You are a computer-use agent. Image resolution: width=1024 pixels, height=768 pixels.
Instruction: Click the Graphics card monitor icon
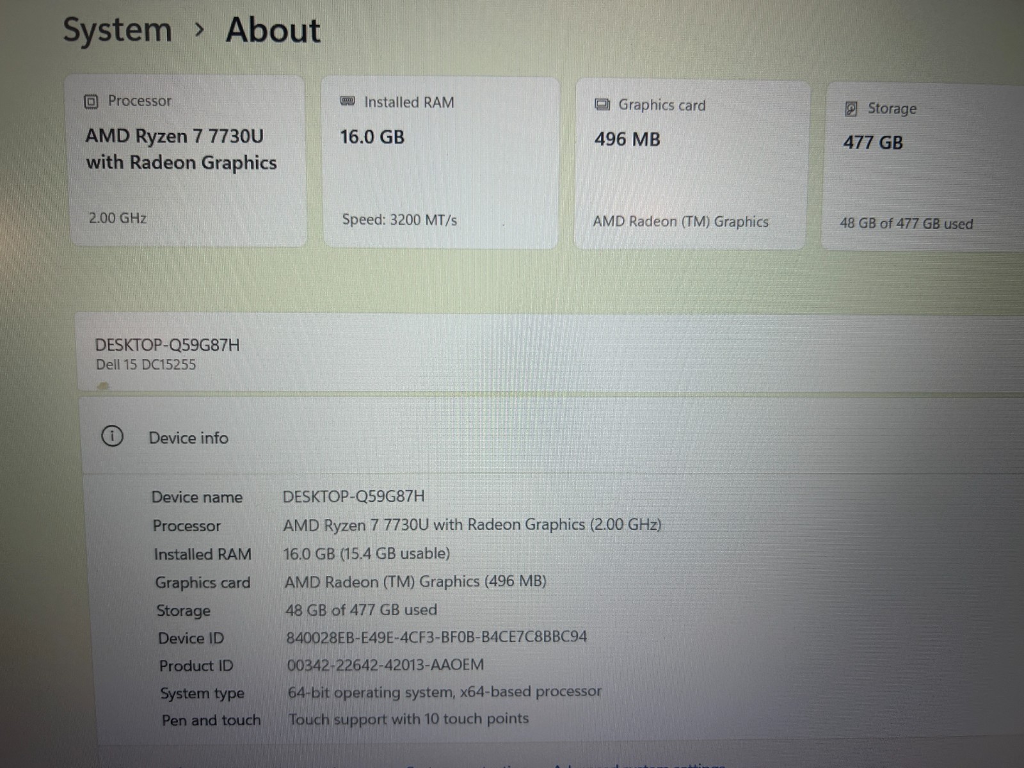click(x=602, y=104)
